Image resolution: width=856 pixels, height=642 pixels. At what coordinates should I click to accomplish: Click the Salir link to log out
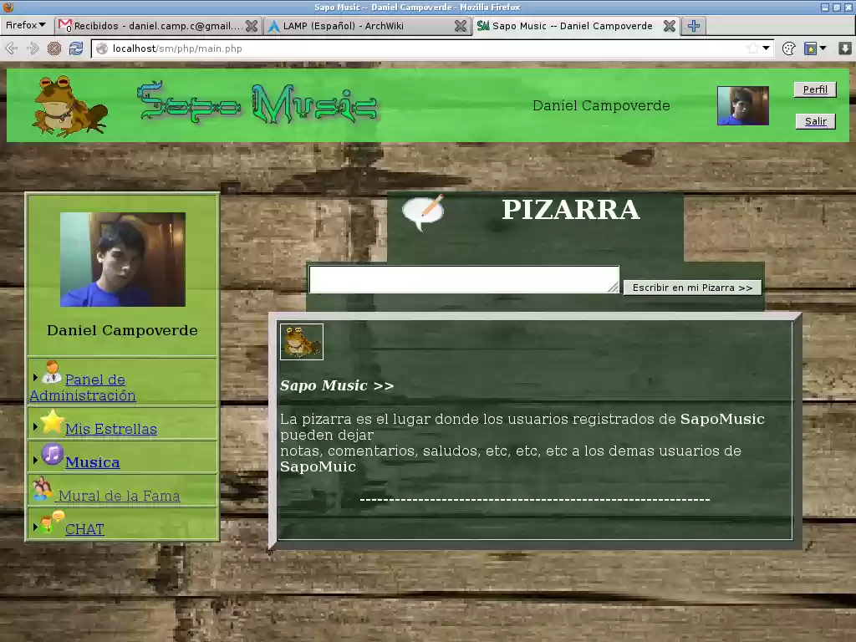814,121
